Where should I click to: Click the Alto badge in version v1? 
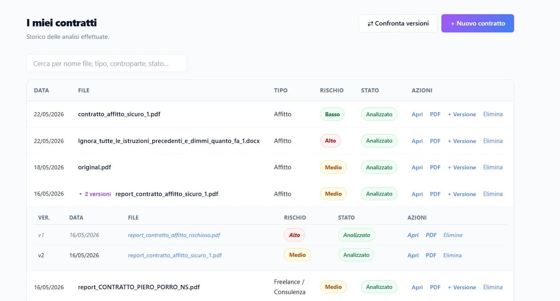[294, 235]
